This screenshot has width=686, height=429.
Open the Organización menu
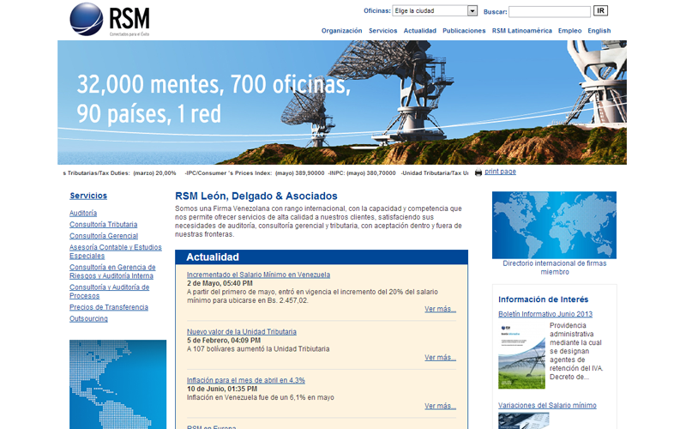(341, 31)
